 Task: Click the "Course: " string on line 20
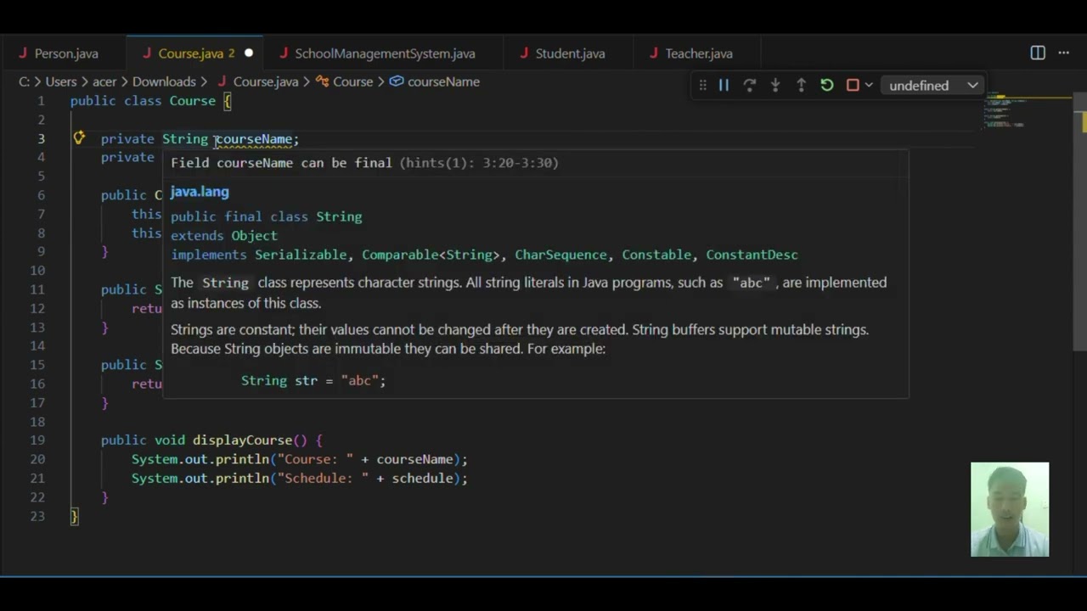315,459
